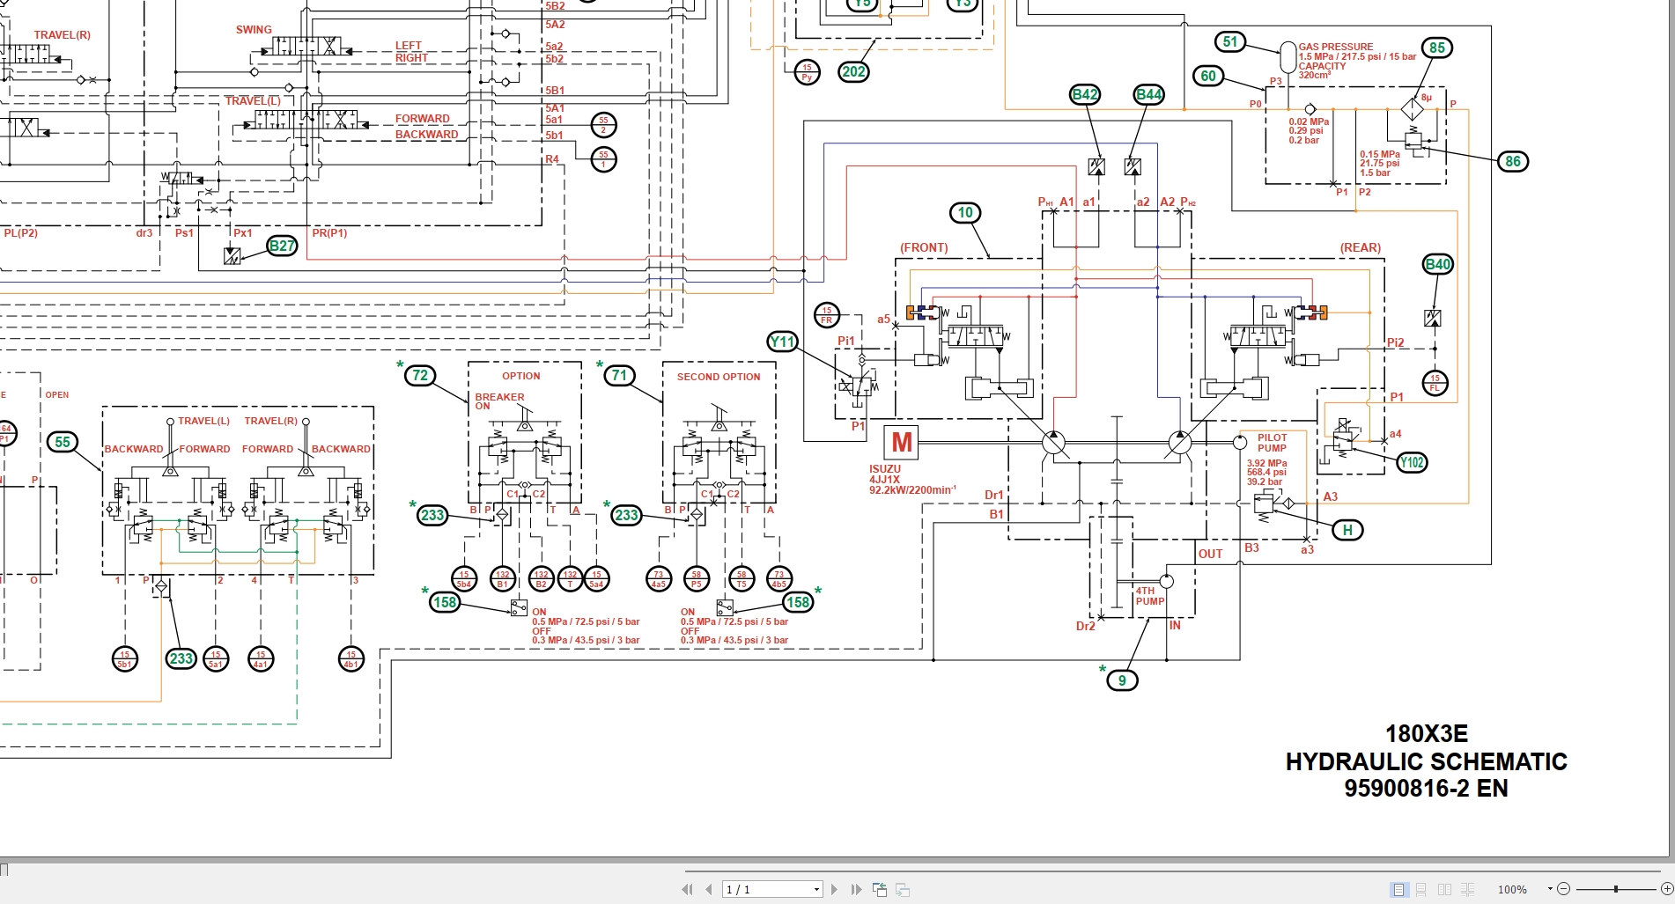Toggle continuous scrolling page view

coord(1421,889)
